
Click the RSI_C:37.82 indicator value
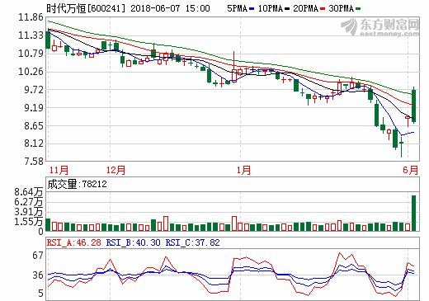[193, 242]
